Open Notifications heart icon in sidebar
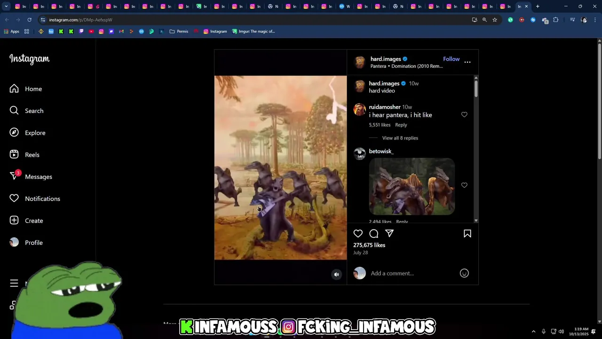 [x=14, y=199]
